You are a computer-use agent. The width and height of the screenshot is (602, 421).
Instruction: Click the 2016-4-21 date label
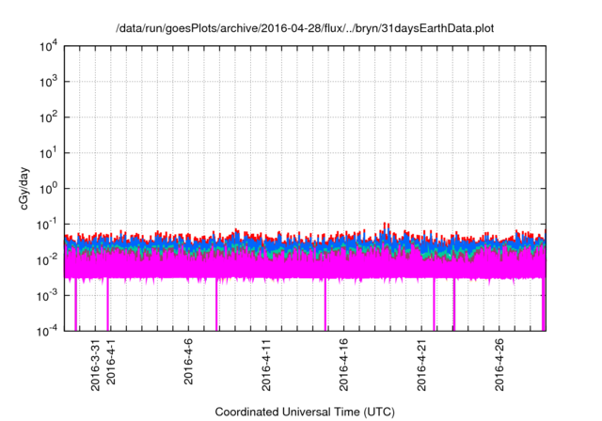[x=421, y=365]
